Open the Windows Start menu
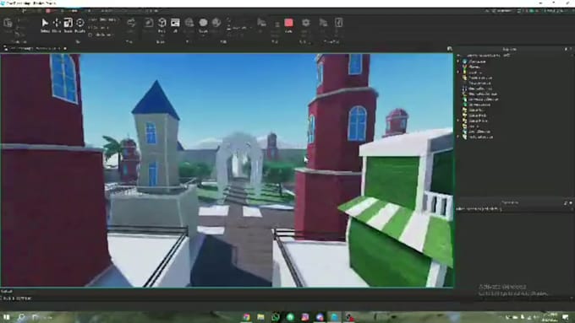 click(x=6, y=317)
